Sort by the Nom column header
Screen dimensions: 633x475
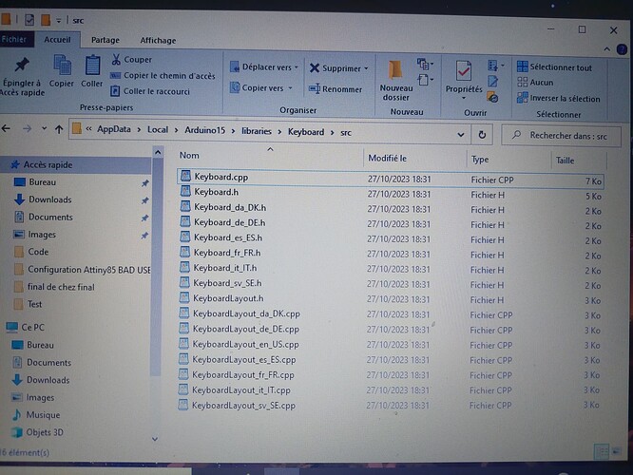[189, 156]
